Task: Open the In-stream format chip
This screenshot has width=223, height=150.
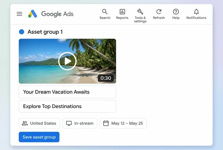Action: click(80, 123)
